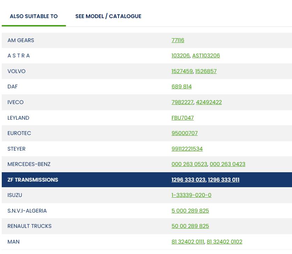Viewport: 292px width, 254px height.
Task: Select the S.N.V.I-ALGERIA brand label
Action: (x=27, y=211)
